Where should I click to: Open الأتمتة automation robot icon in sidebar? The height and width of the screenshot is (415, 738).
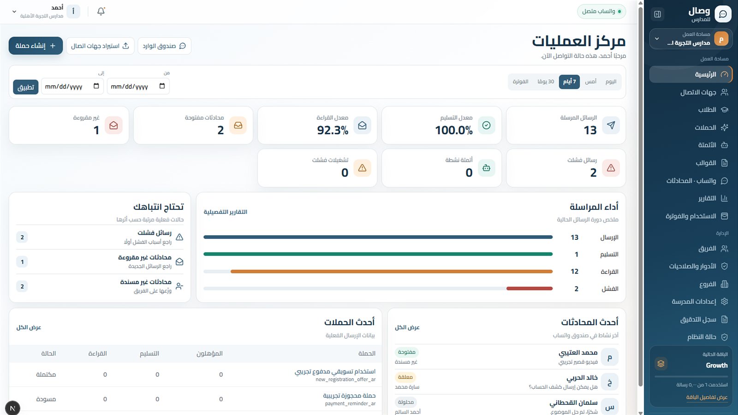coord(725,145)
